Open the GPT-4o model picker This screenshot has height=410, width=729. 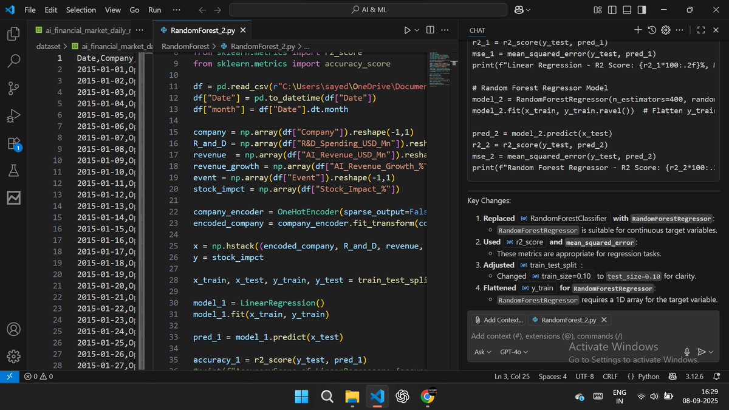pos(513,352)
